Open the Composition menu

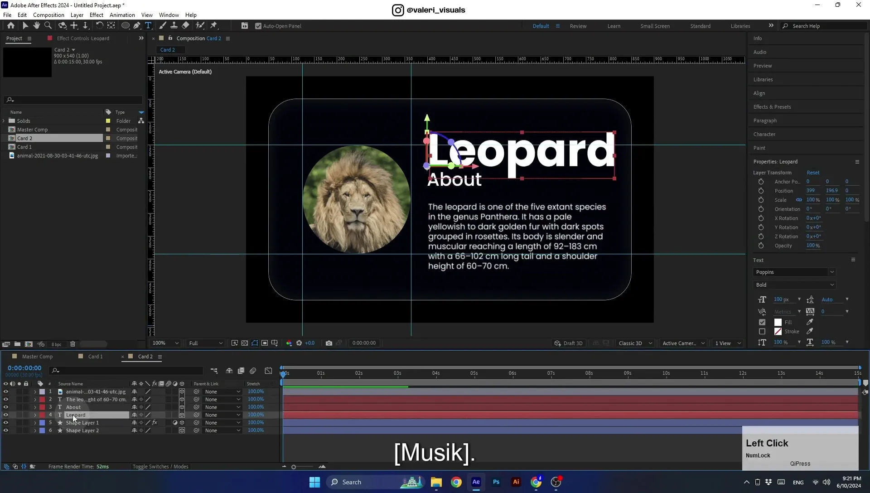click(x=48, y=15)
